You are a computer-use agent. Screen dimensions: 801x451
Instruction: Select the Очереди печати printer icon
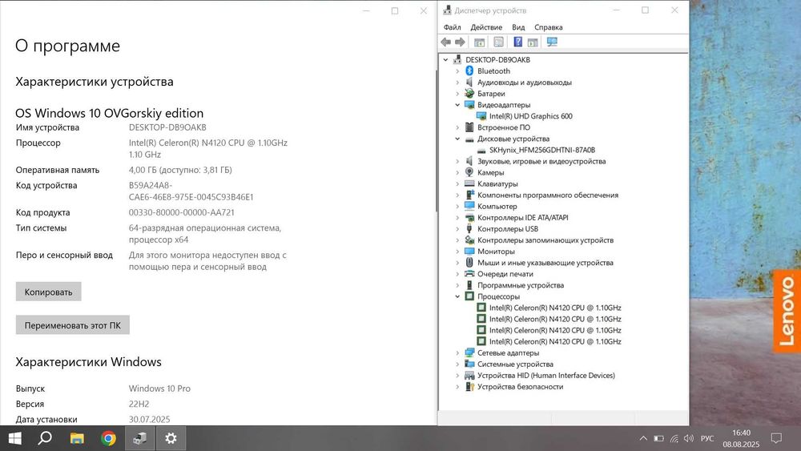click(469, 274)
